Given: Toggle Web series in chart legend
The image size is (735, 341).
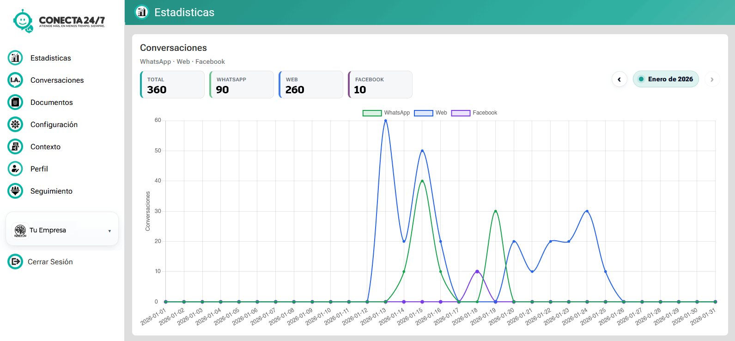Looking at the screenshot, I should click(x=431, y=113).
